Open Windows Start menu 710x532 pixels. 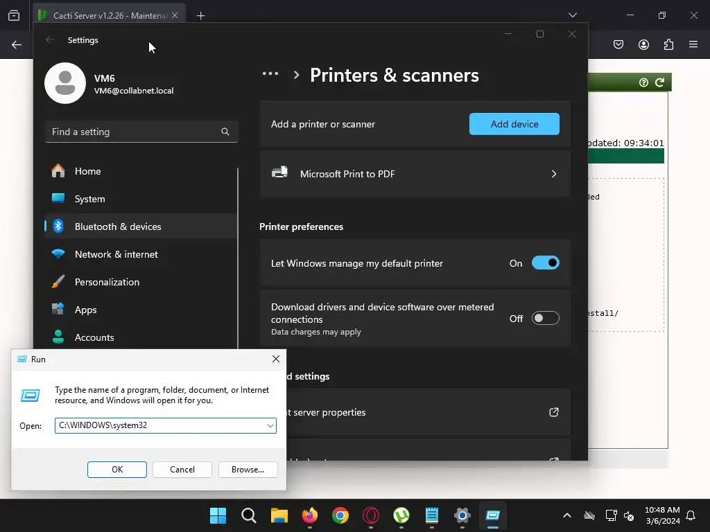pyautogui.click(x=218, y=515)
